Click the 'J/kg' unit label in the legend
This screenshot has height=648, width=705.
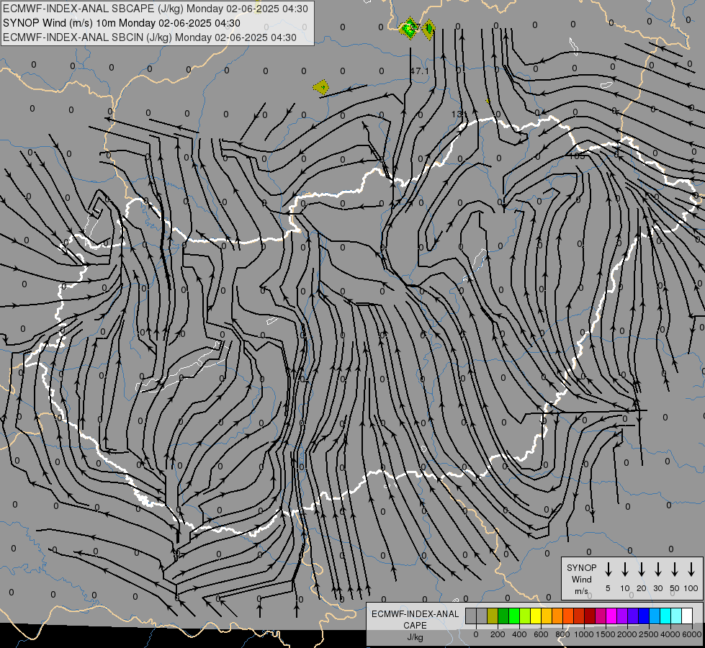pos(415,638)
